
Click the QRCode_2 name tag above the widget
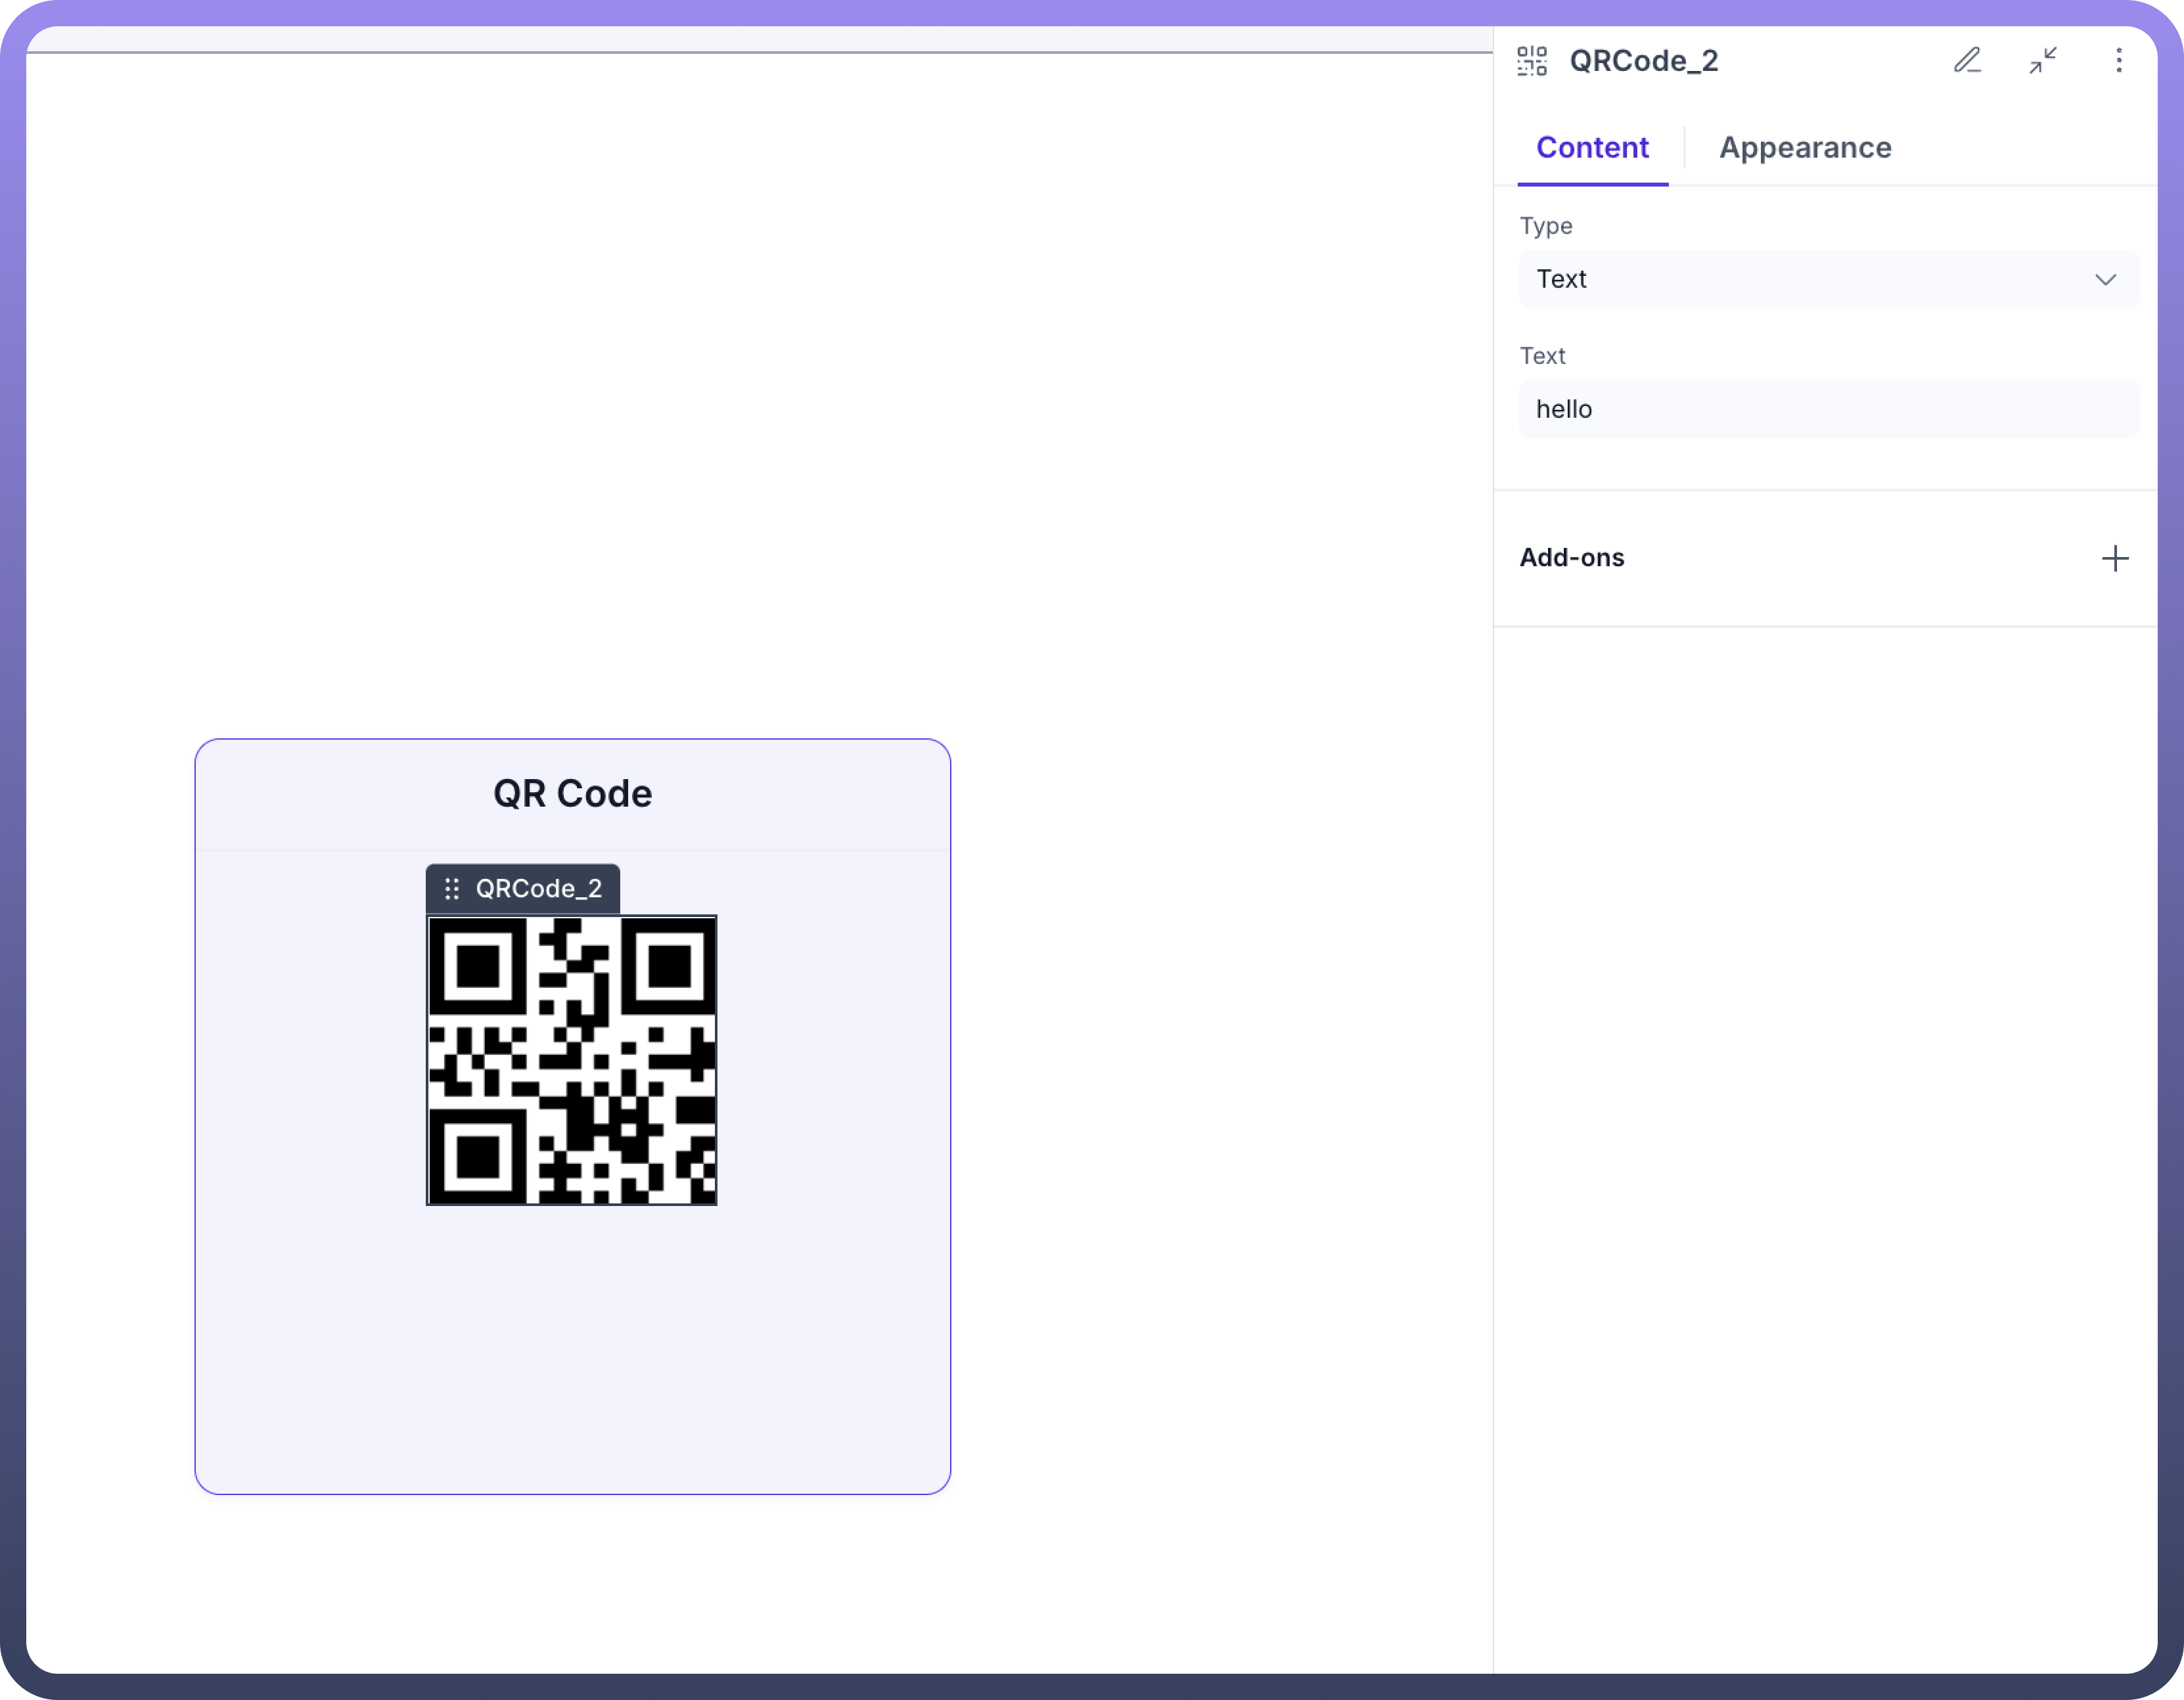(x=538, y=889)
